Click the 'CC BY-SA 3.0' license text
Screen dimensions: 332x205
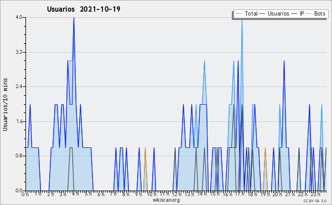point(315,201)
